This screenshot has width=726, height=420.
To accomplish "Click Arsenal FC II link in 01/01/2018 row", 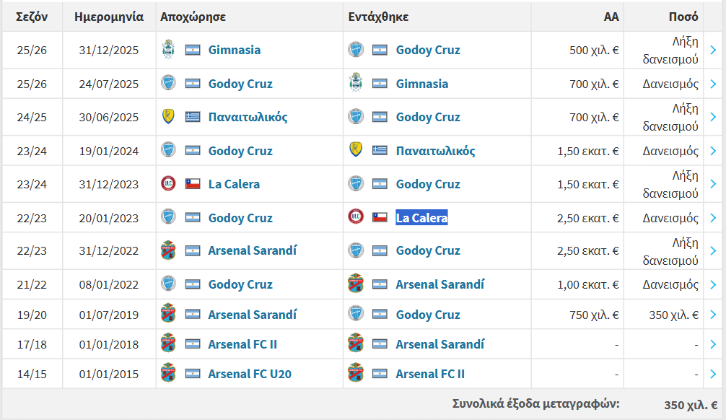I will coord(242,344).
